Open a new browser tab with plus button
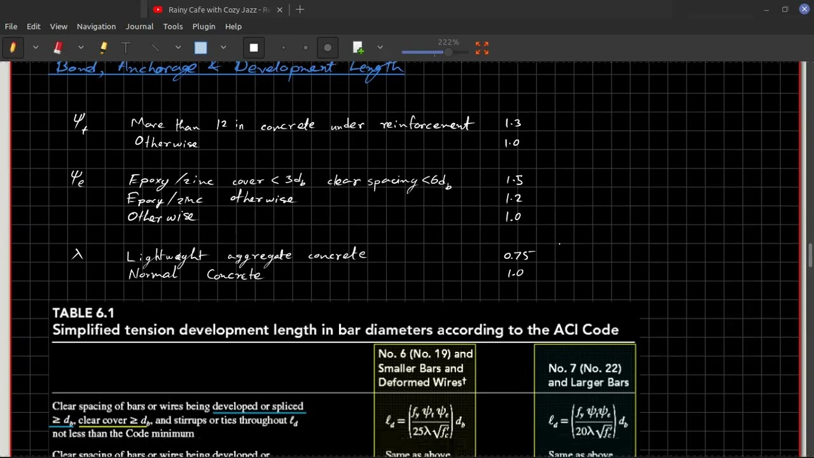The width and height of the screenshot is (814, 458). pos(300,10)
